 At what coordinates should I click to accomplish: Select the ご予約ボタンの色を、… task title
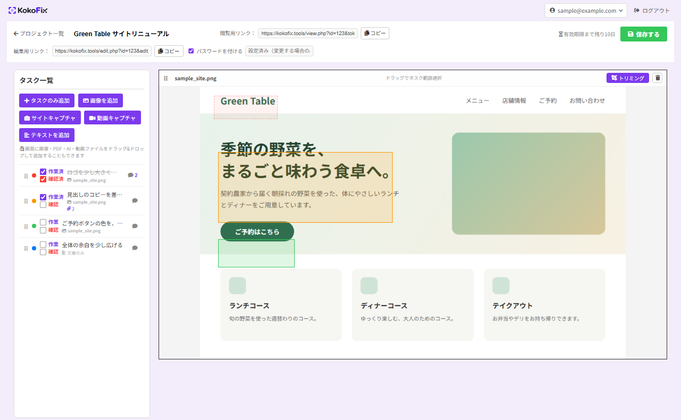(92, 223)
